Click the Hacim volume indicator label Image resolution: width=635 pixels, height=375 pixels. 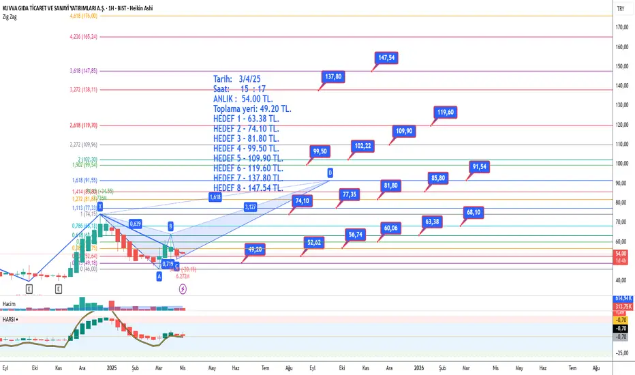(x=9, y=304)
